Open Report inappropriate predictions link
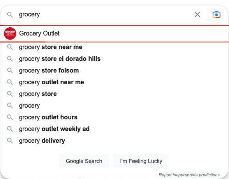229x179 pixels. [x=189, y=175]
